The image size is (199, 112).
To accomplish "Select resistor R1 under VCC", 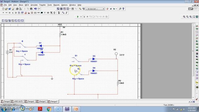I will point(60,35).
